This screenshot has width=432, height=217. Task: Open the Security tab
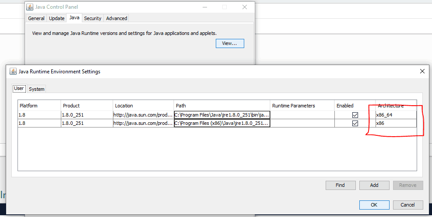(x=93, y=18)
